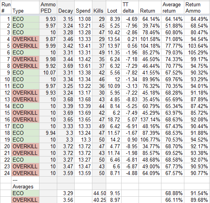Screen dimensions: 210x203
Task: Select the 104.18% return cell in run 5
Action: [150, 46]
